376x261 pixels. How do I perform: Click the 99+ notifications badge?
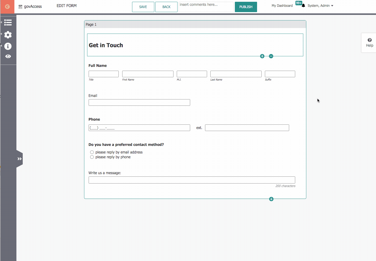pos(299,3)
